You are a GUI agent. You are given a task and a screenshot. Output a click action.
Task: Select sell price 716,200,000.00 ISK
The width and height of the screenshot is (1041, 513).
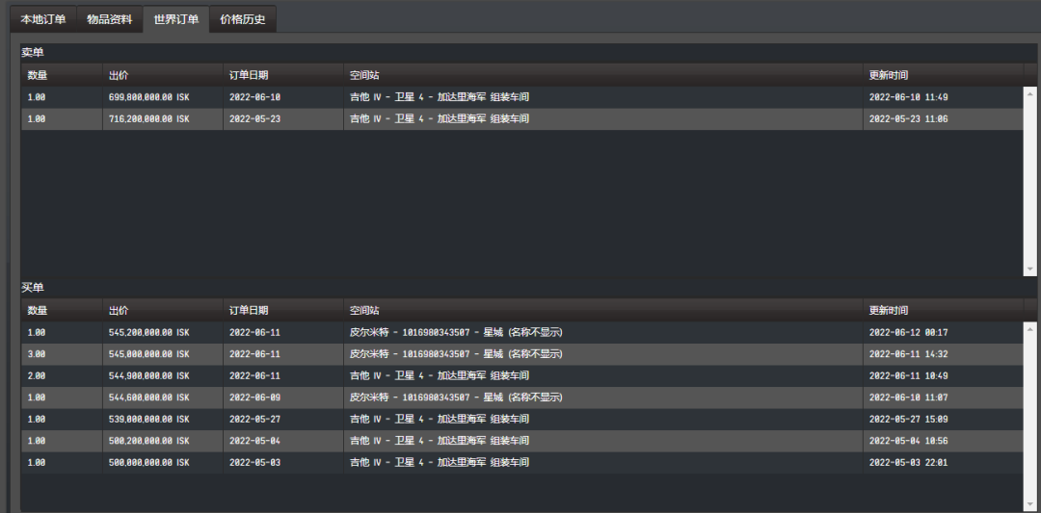[148, 119]
